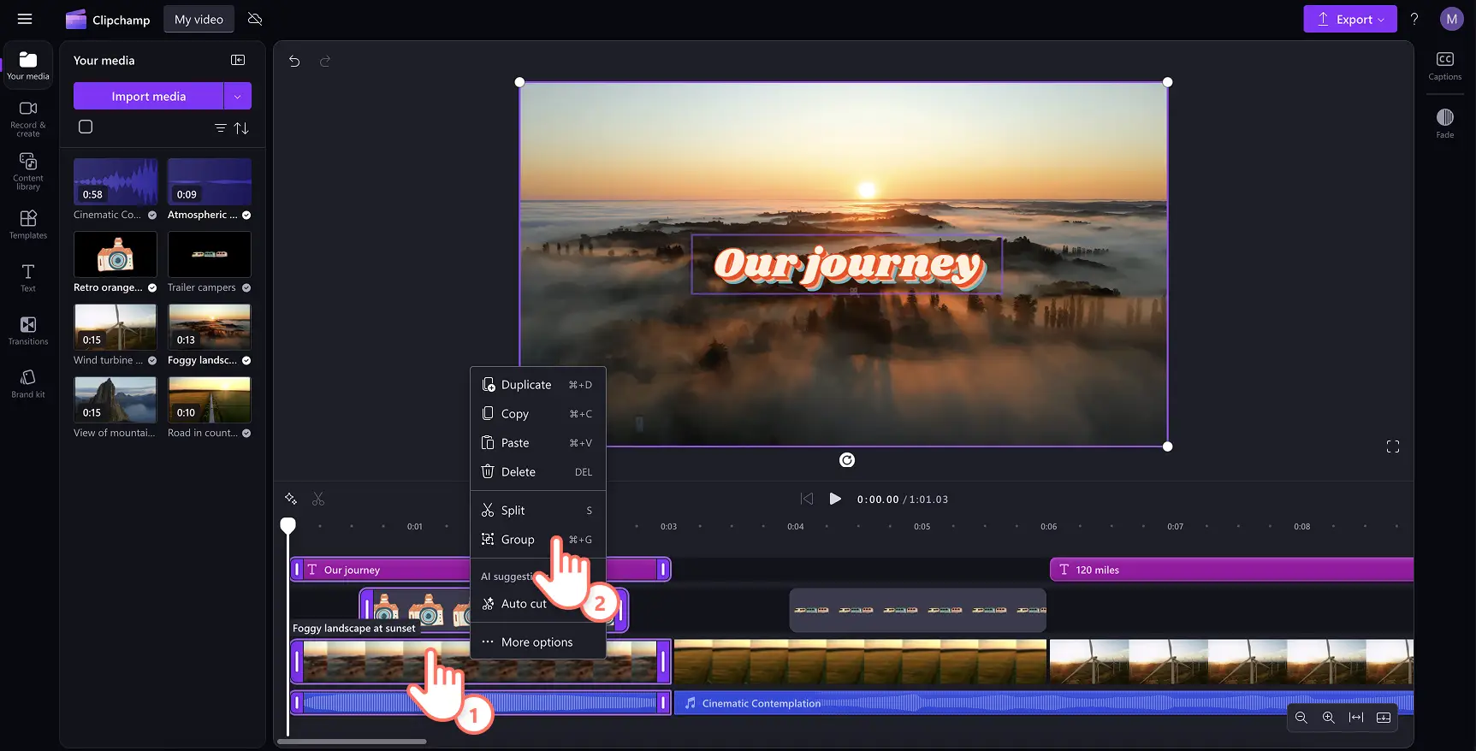Viewport: 1476px width, 751px height.
Task: Select the trailer campers sticker clip
Action: click(917, 610)
